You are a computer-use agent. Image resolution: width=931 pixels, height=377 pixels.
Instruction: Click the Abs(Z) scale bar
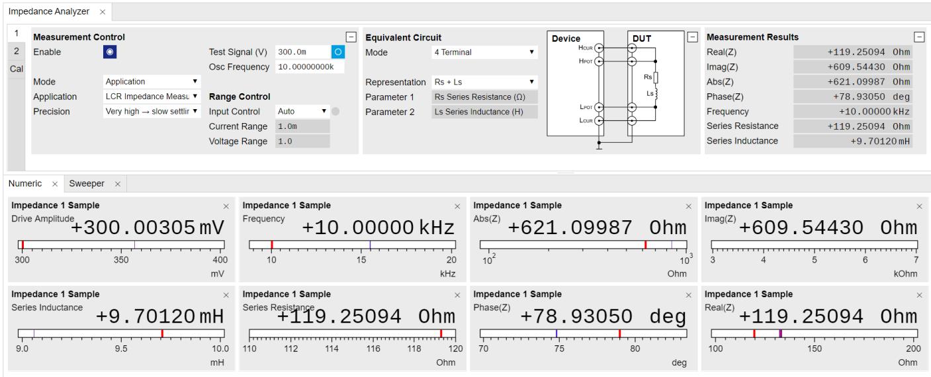pyautogui.click(x=583, y=245)
